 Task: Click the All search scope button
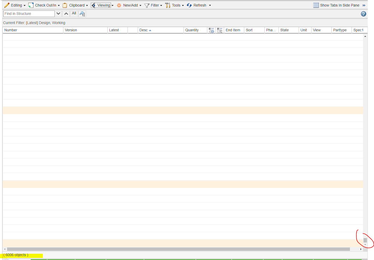click(x=74, y=13)
